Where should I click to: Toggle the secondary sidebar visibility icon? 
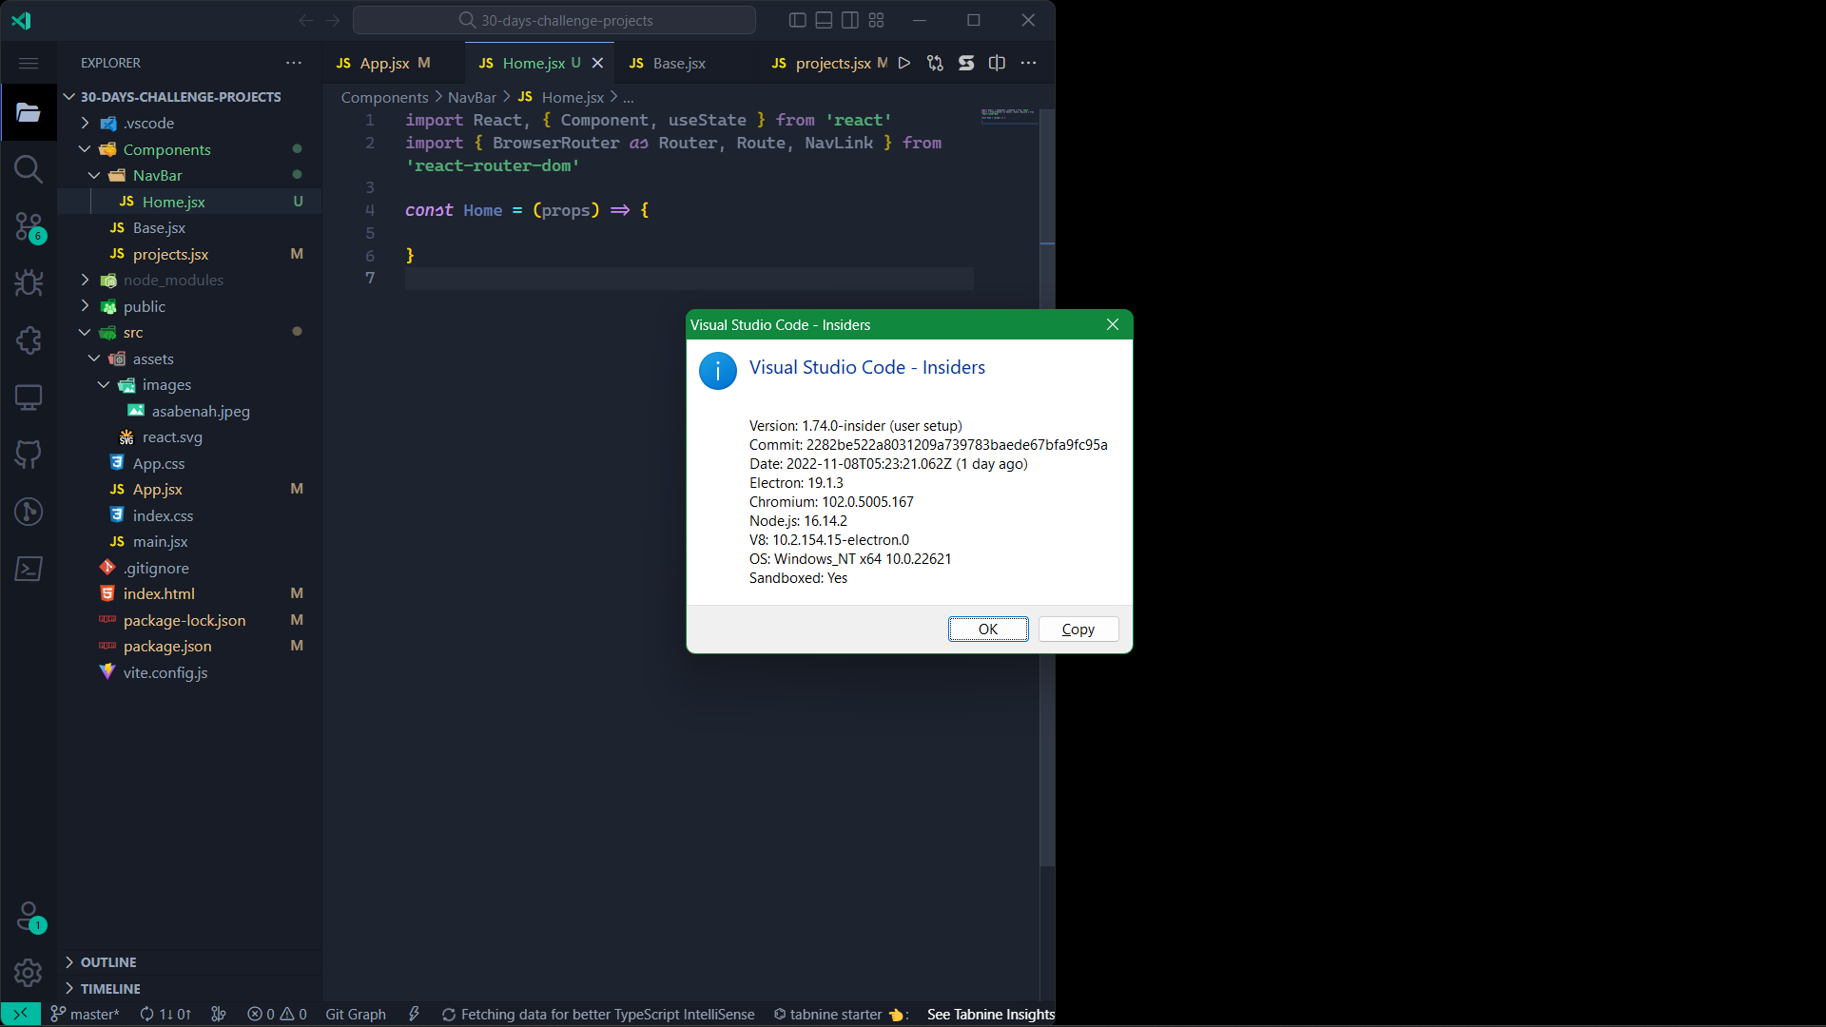pos(849,20)
